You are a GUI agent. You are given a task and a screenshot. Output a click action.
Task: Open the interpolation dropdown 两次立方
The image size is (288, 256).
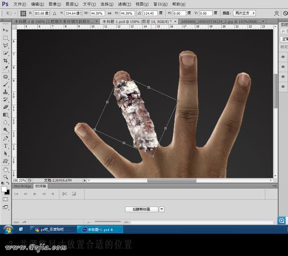(x=244, y=13)
